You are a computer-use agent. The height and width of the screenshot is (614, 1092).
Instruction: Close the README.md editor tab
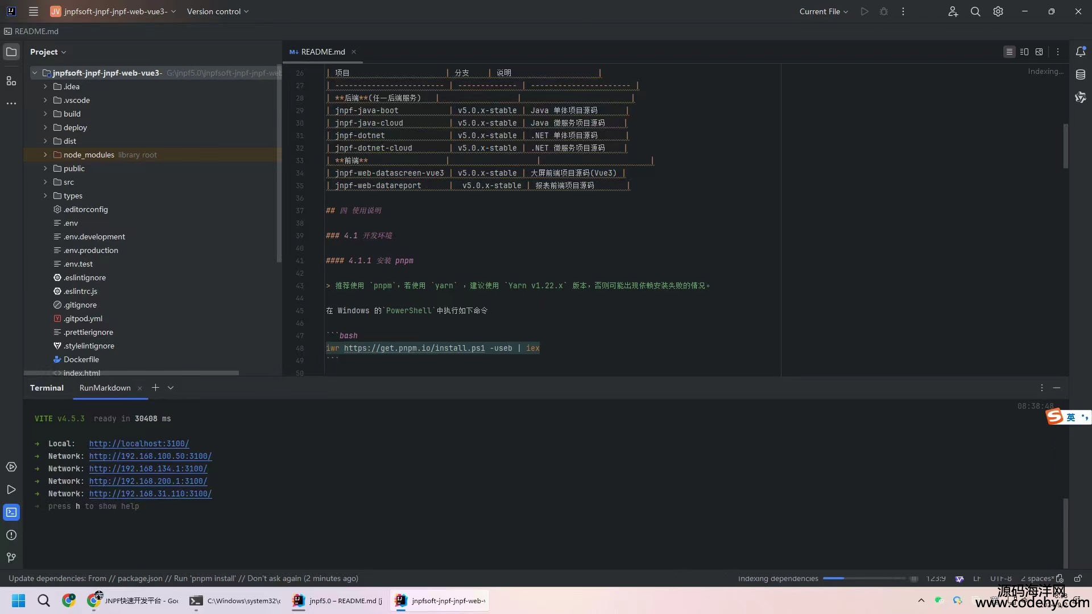354,52
